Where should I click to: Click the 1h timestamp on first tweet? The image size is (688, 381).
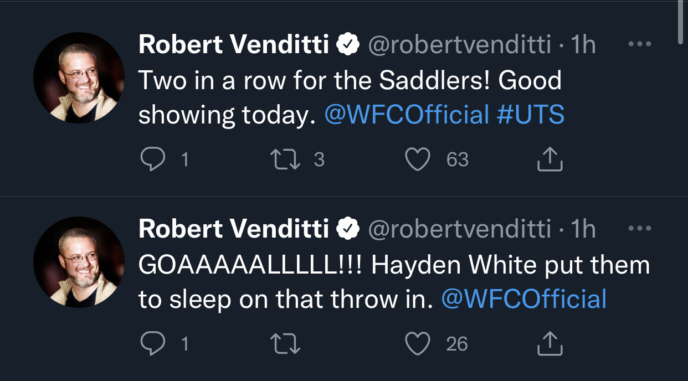pyautogui.click(x=583, y=44)
